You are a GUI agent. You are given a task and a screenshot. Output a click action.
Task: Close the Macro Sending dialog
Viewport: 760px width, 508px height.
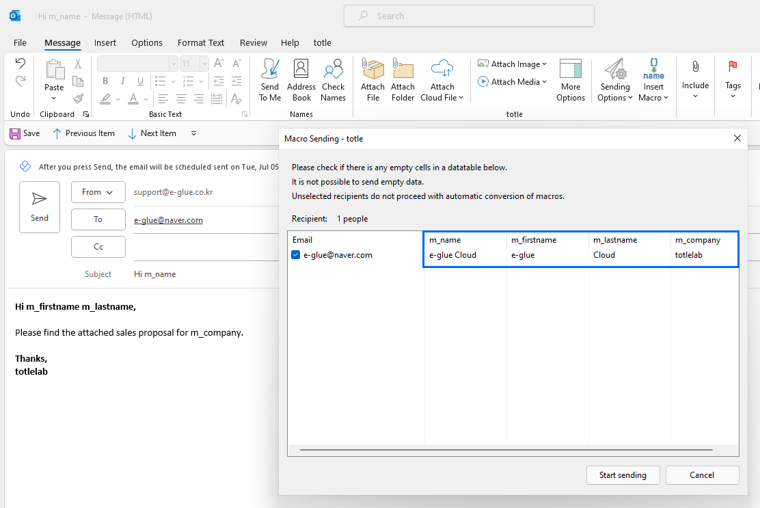737,138
